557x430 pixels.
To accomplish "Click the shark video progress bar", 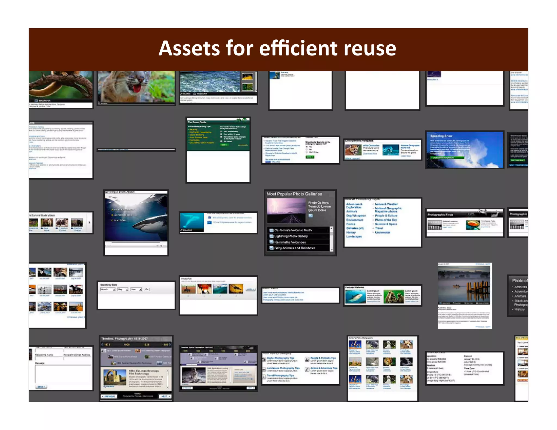I will pyautogui.click(x=135, y=242).
